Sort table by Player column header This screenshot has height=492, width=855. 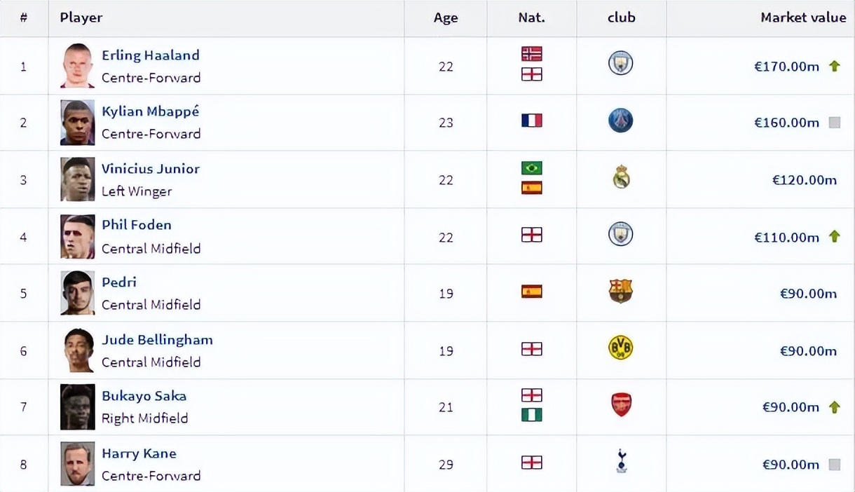pos(81,18)
